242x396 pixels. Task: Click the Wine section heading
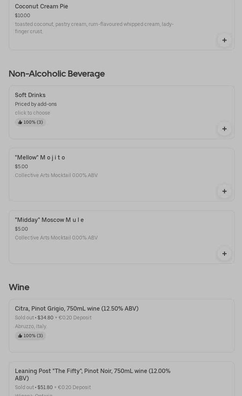tap(19, 287)
